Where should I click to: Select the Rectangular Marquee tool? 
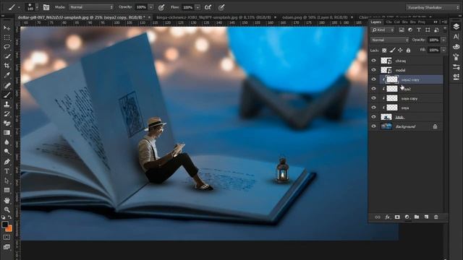coord(7,38)
